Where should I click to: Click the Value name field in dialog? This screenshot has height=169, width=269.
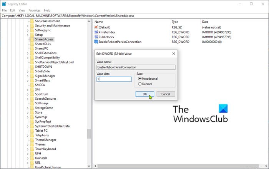136,67
